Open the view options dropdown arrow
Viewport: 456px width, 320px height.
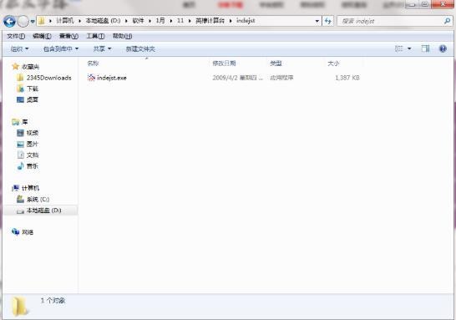pos(409,48)
